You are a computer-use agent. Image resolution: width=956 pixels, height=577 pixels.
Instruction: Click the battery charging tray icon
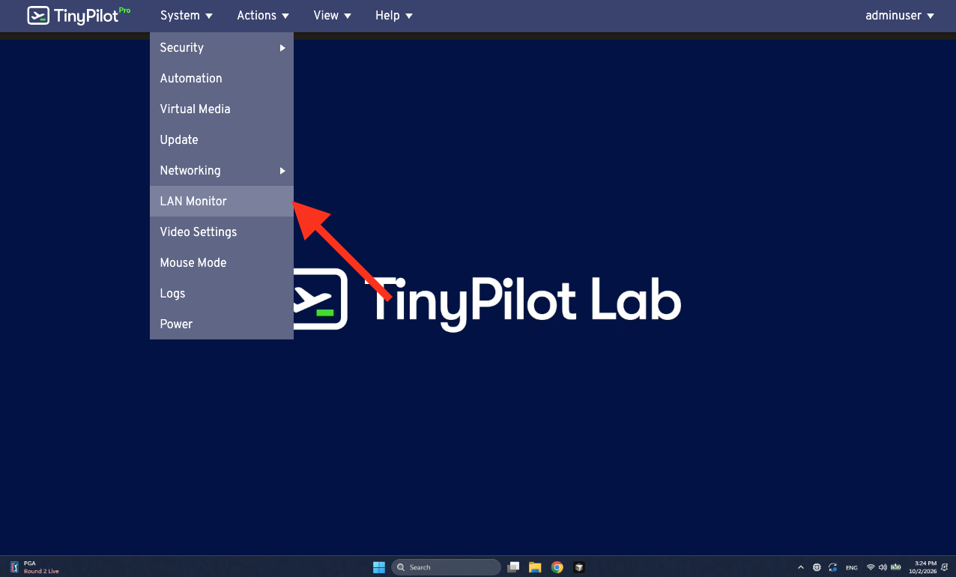[x=895, y=567]
